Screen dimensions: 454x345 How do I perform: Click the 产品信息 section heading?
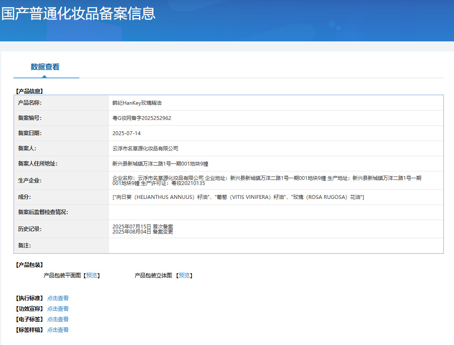pos(30,91)
